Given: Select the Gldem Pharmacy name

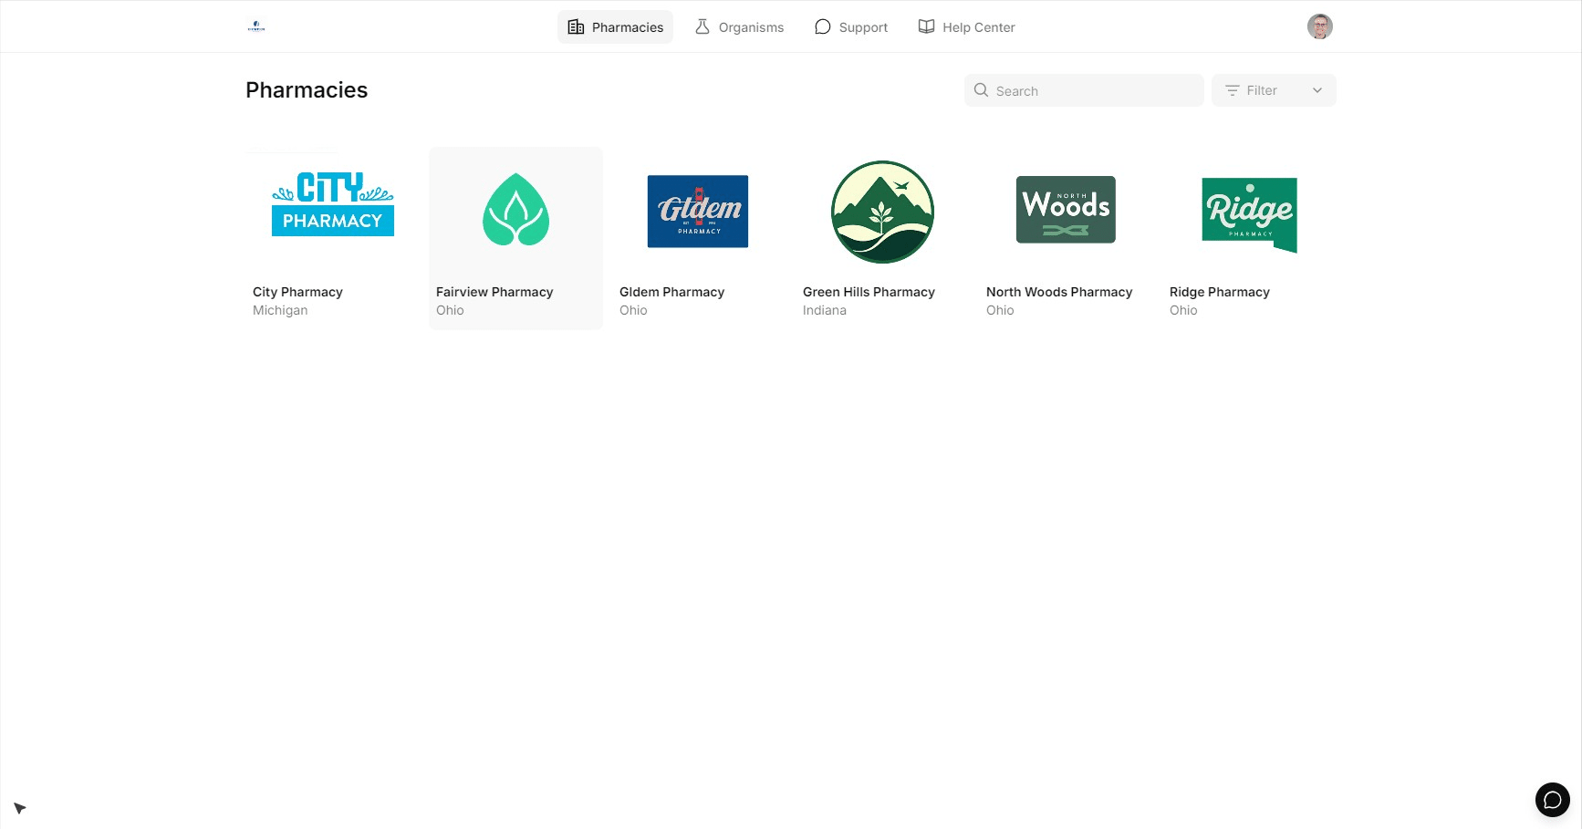Looking at the screenshot, I should [671, 292].
